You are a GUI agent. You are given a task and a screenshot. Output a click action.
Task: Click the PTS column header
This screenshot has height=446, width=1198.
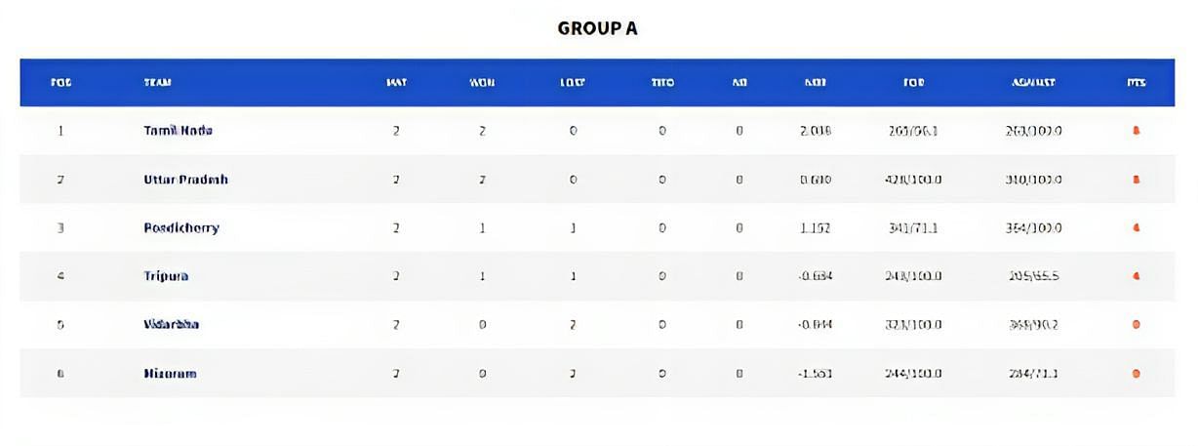[x=1136, y=83]
